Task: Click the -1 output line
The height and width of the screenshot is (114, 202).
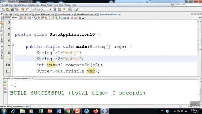Action: (x=13, y=85)
